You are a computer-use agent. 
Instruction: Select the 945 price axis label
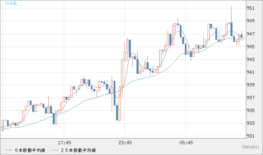pos(250,47)
